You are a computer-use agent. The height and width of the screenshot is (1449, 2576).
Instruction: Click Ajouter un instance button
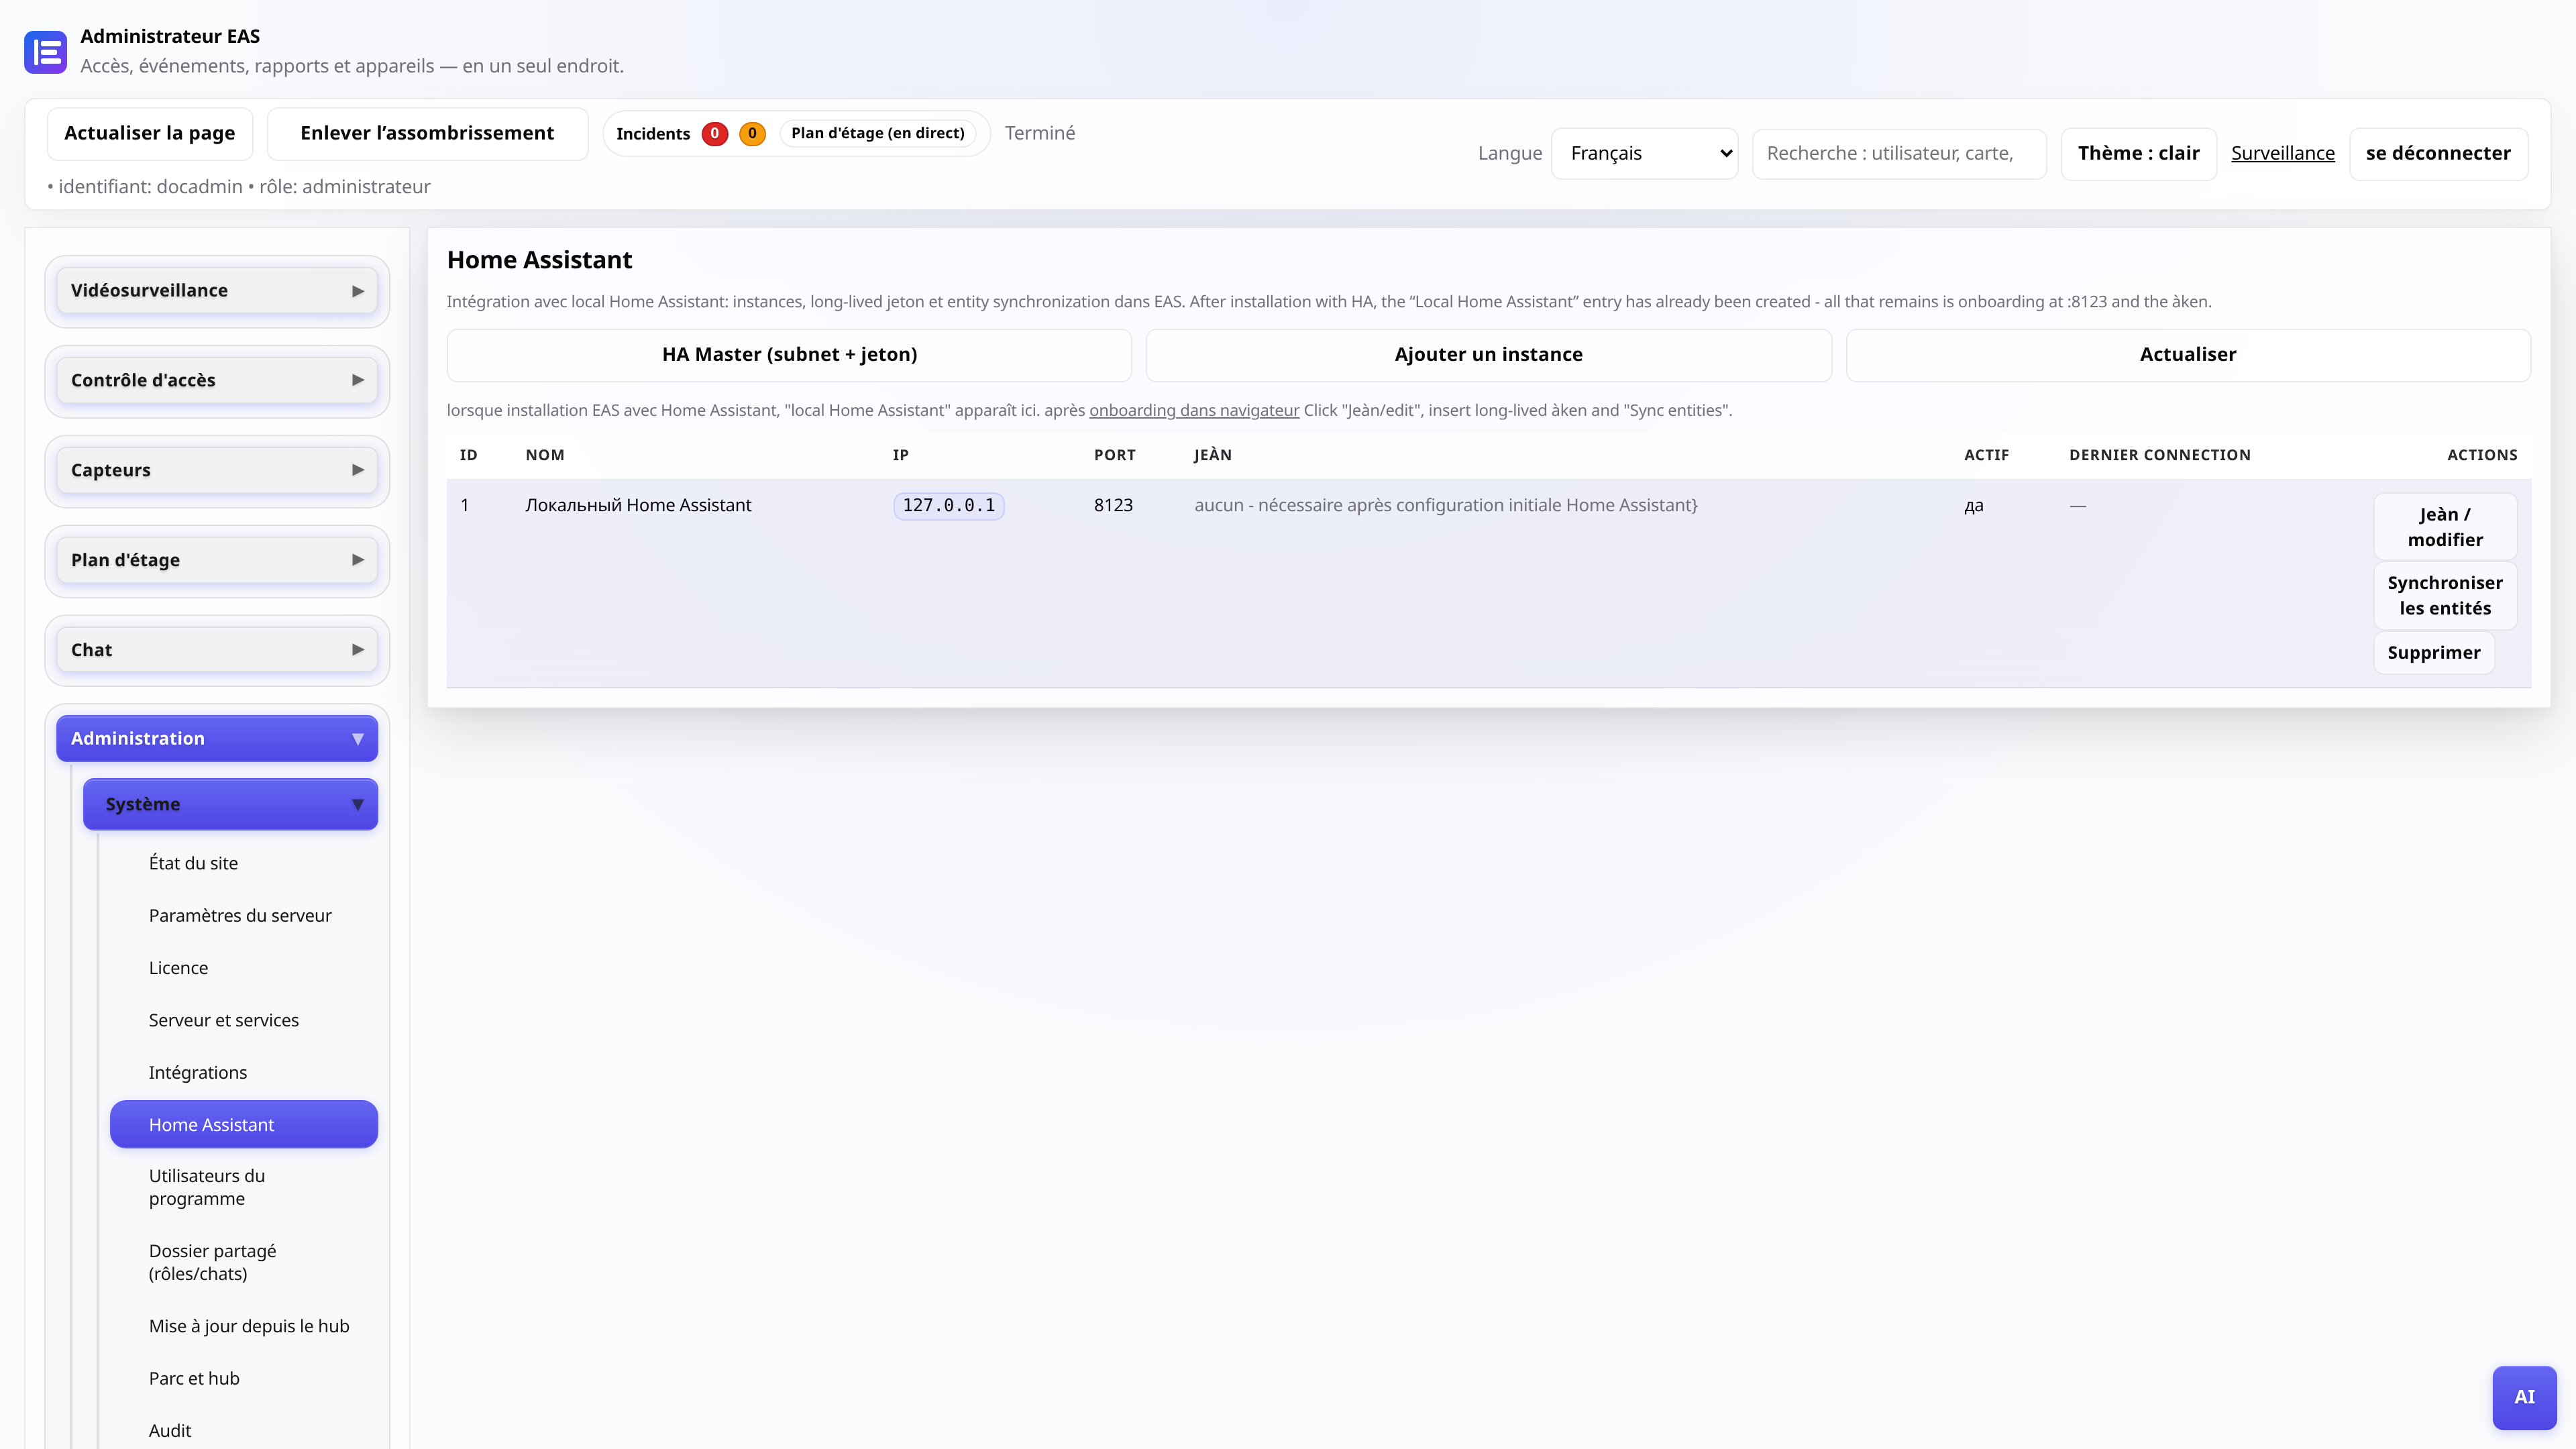click(1488, 354)
